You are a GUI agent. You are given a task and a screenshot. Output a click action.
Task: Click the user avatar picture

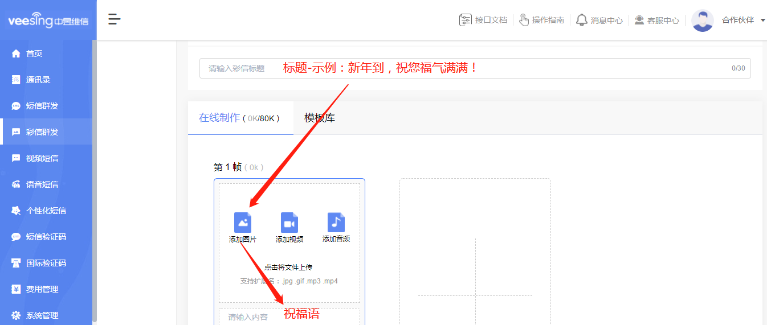point(702,20)
